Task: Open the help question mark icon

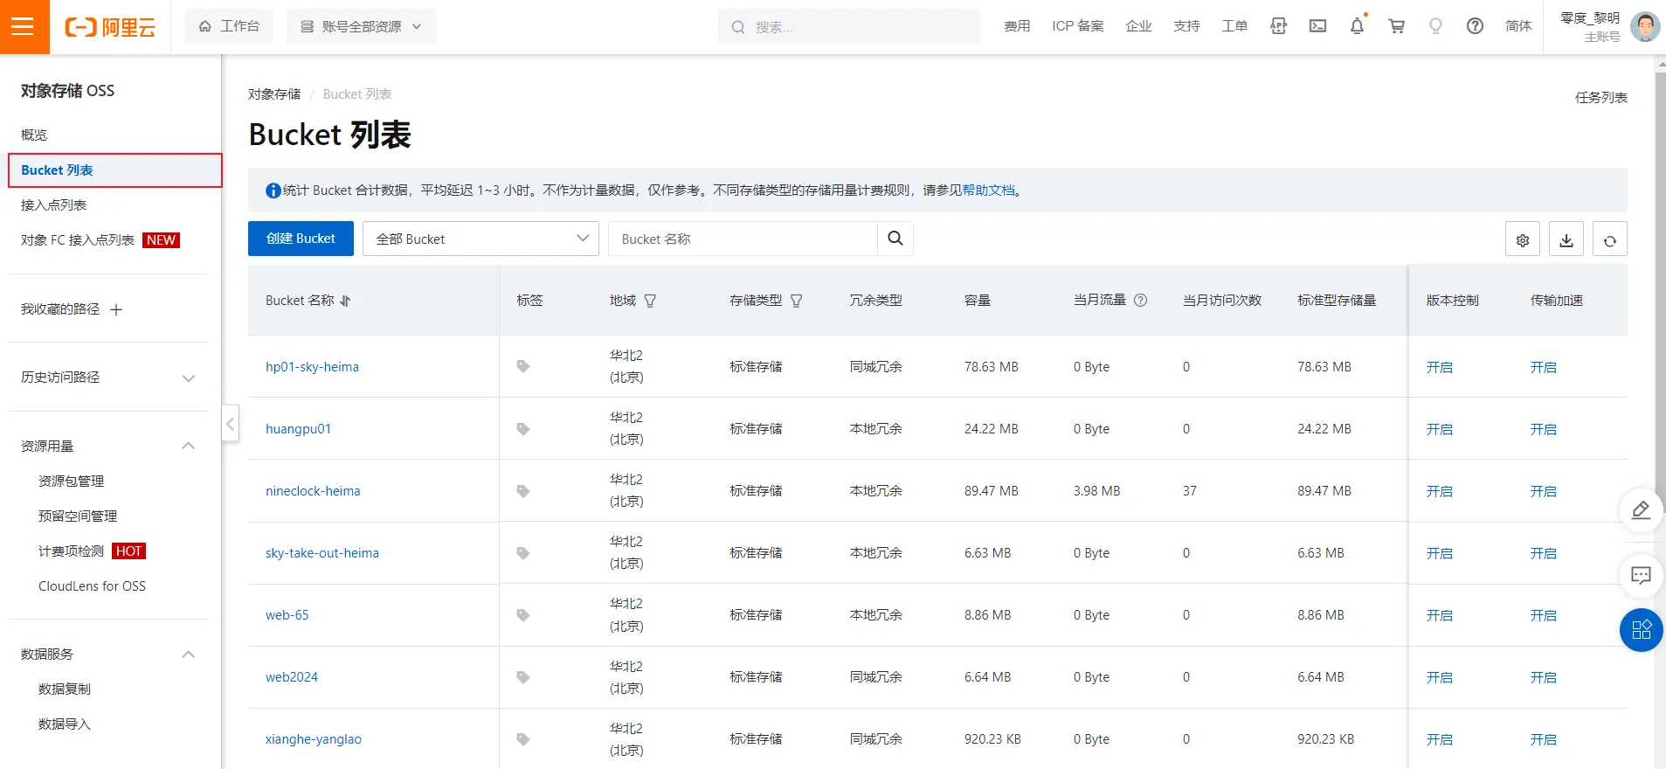Action: (1475, 26)
